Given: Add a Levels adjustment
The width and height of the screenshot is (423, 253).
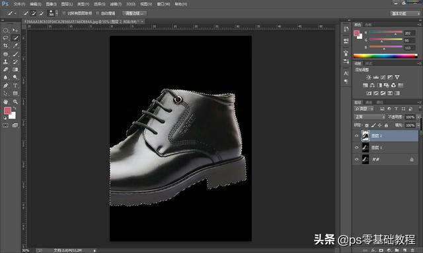Looking at the screenshot, I should click(376, 77).
